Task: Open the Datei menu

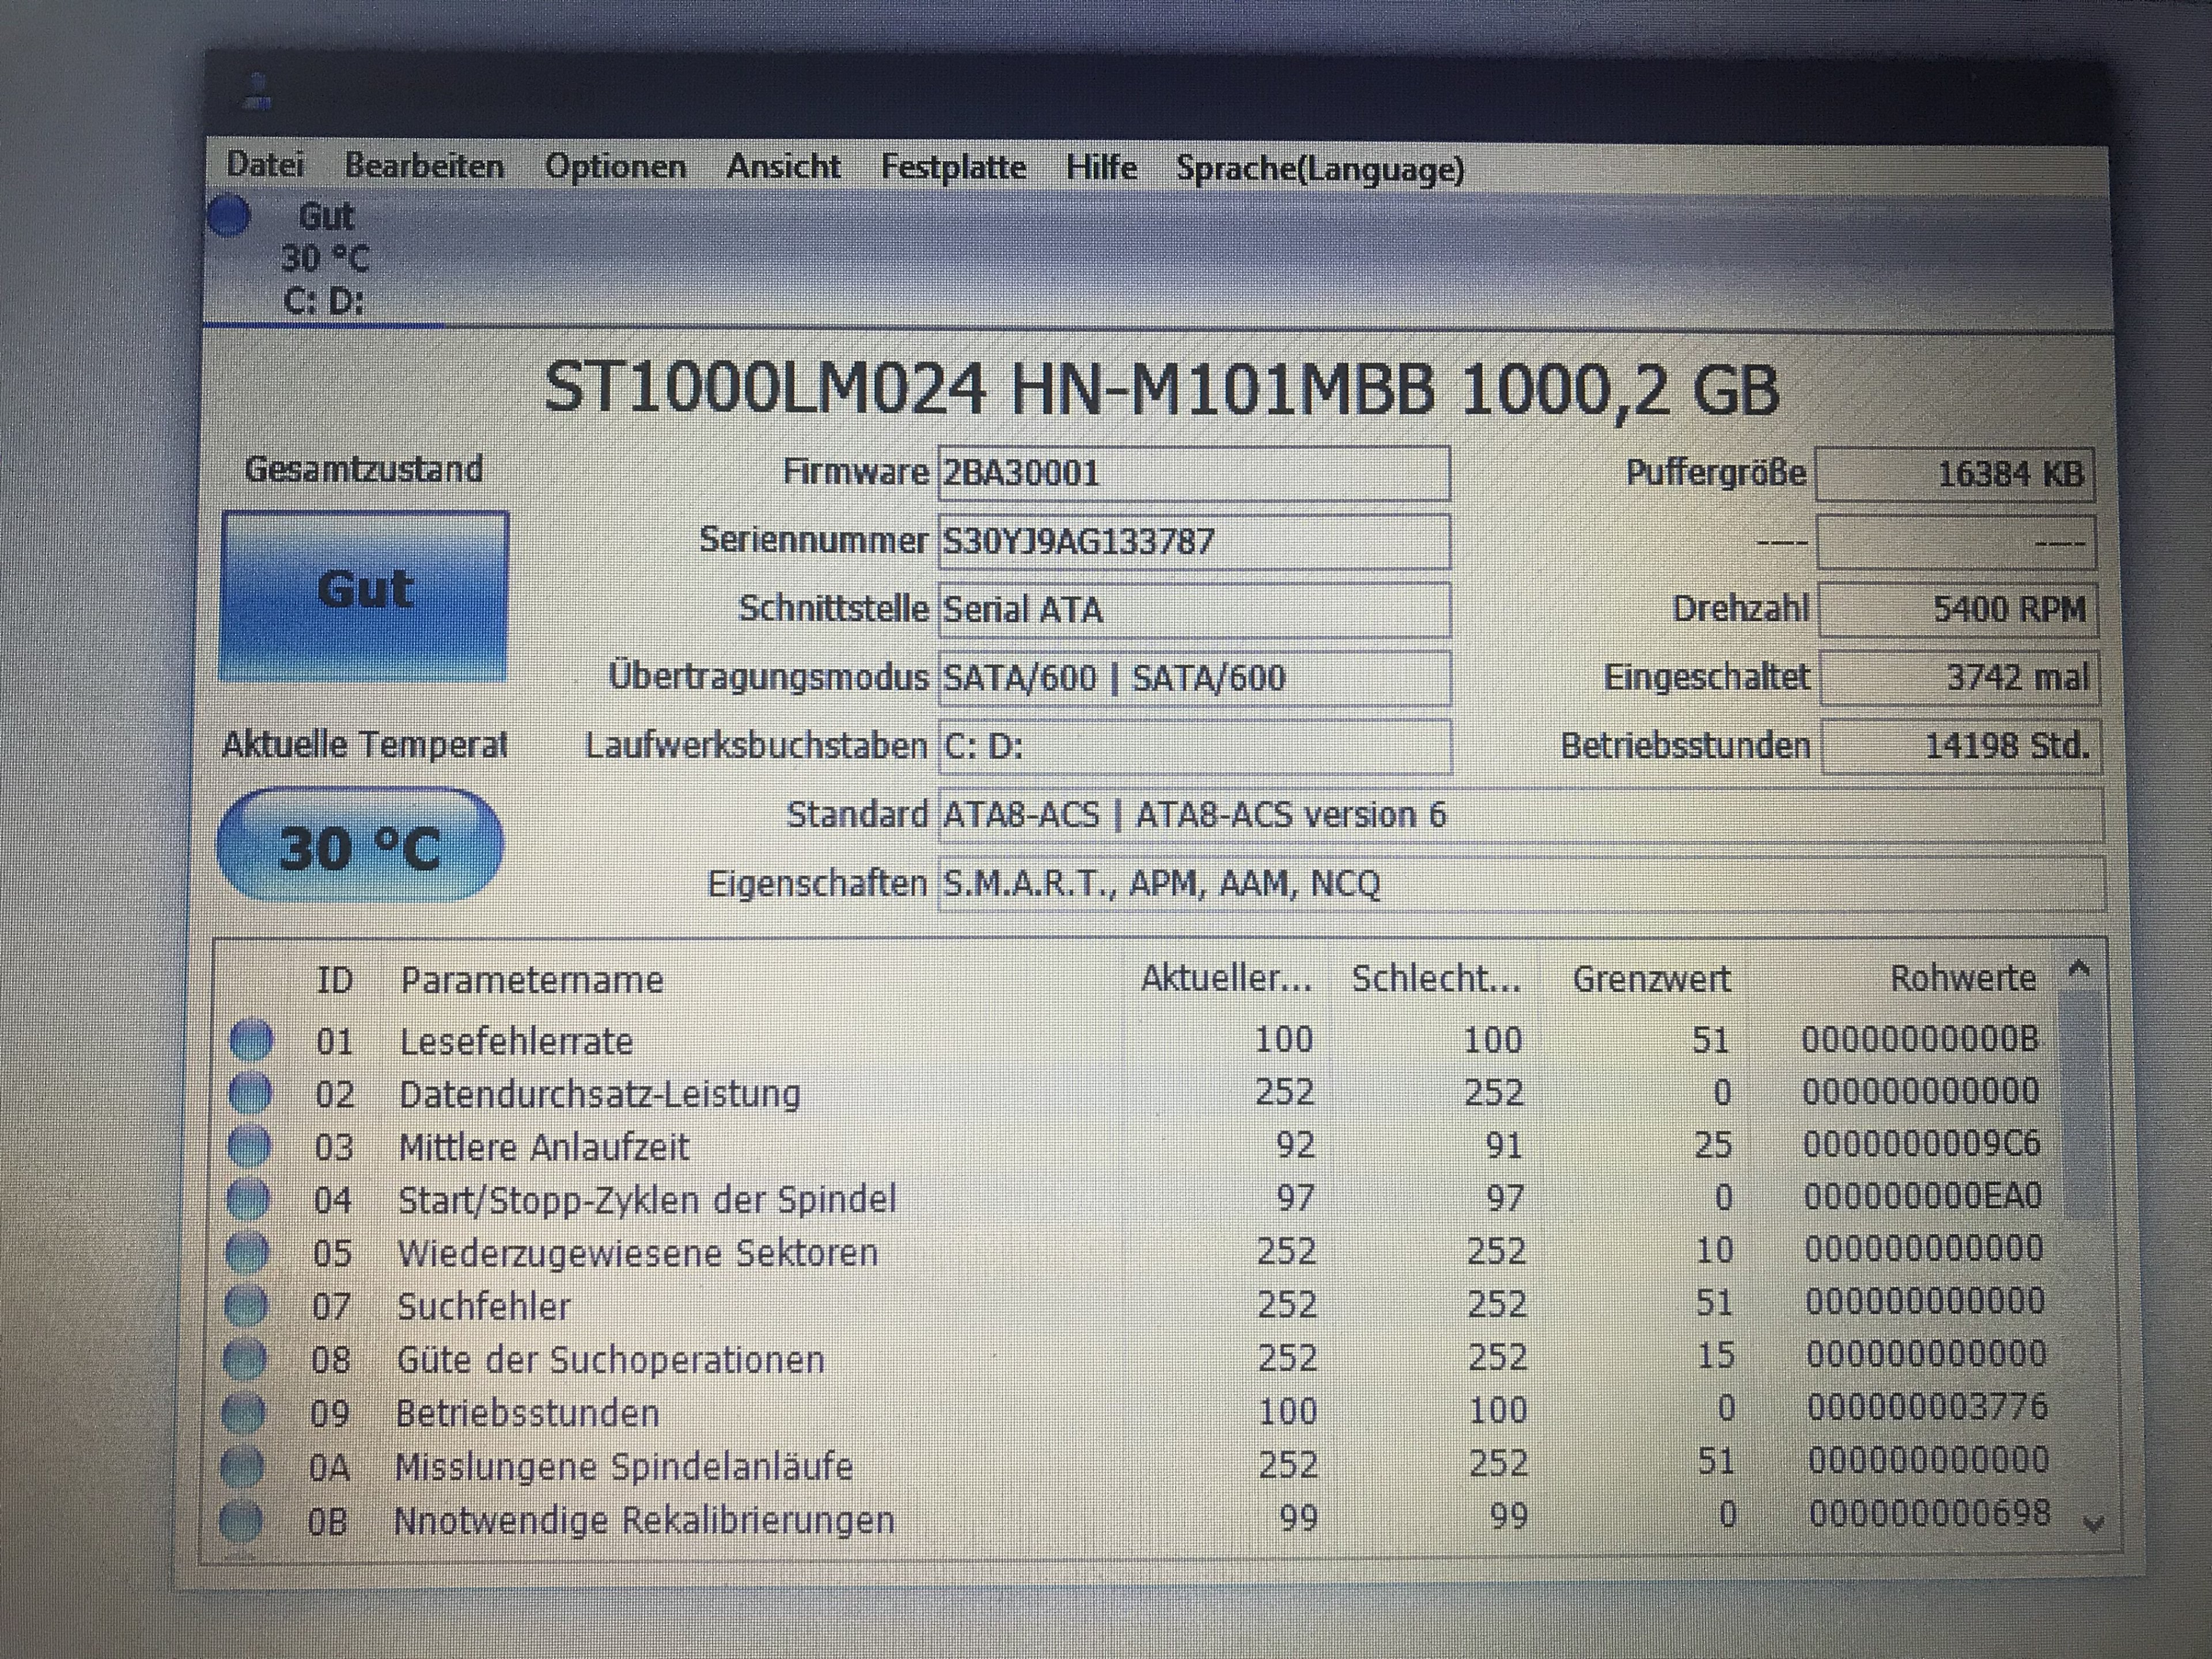Action: (265, 164)
